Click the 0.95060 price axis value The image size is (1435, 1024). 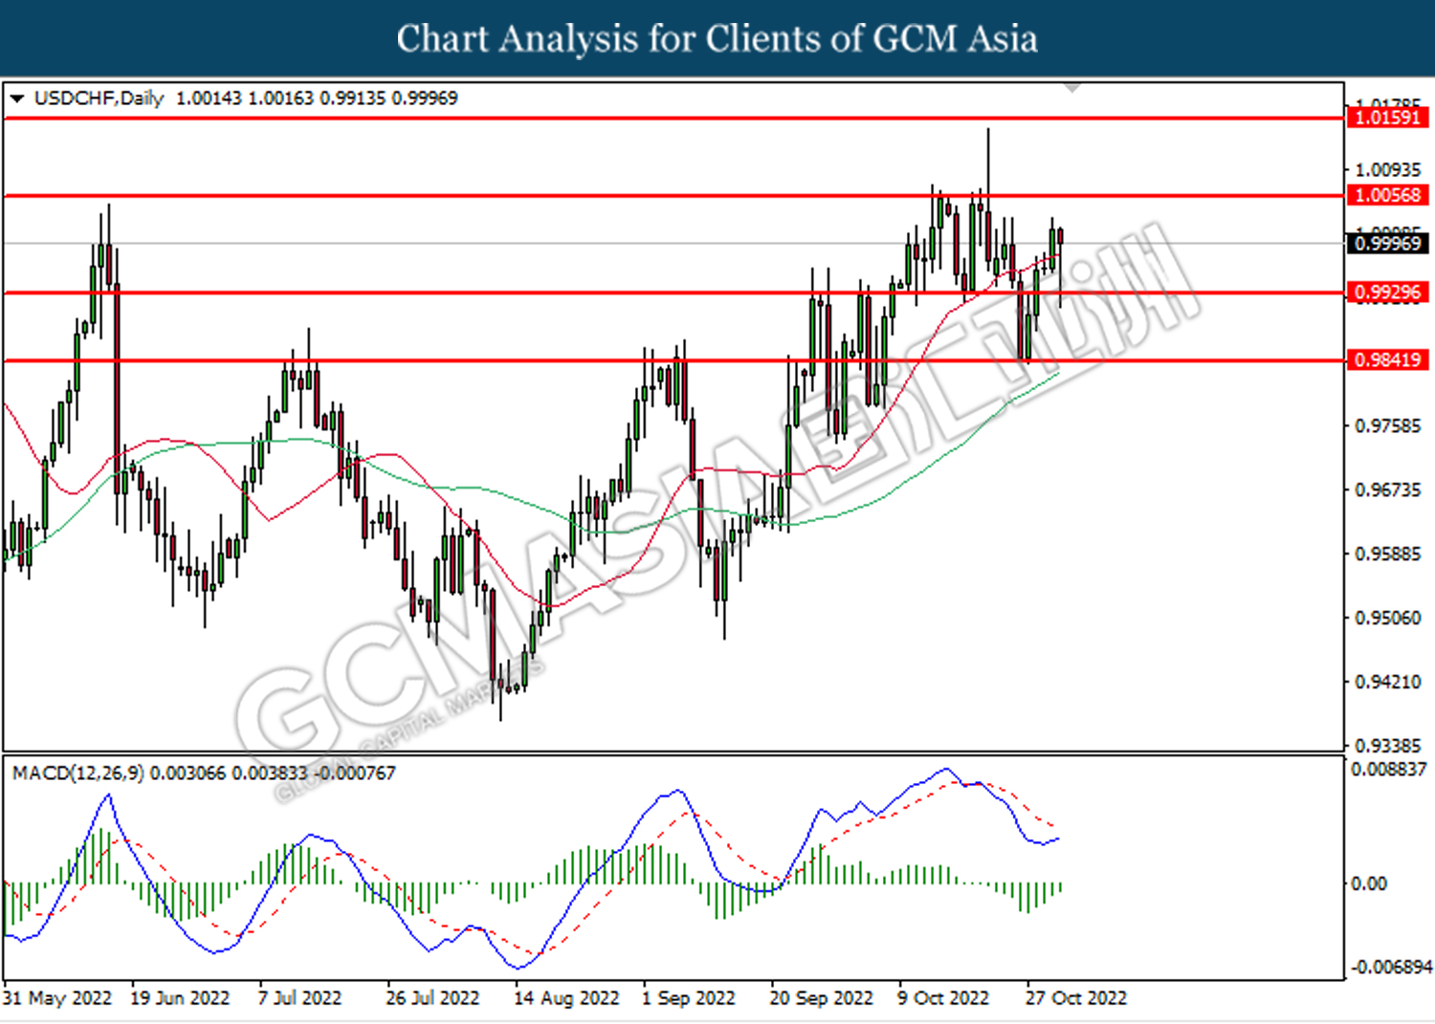click(x=1388, y=618)
